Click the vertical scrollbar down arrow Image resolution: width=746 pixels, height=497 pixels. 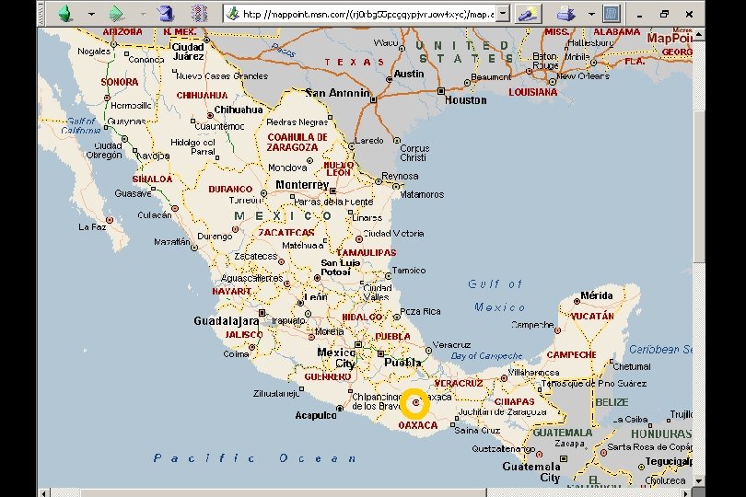[x=698, y=480]
